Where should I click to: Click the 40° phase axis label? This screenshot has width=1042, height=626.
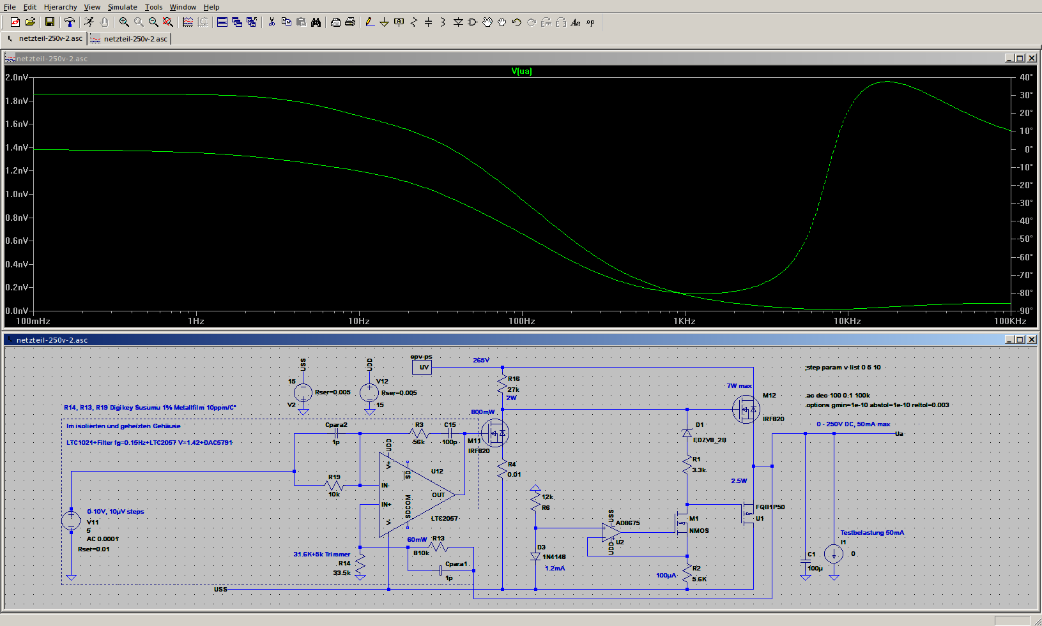click(x=1026, y=77)
